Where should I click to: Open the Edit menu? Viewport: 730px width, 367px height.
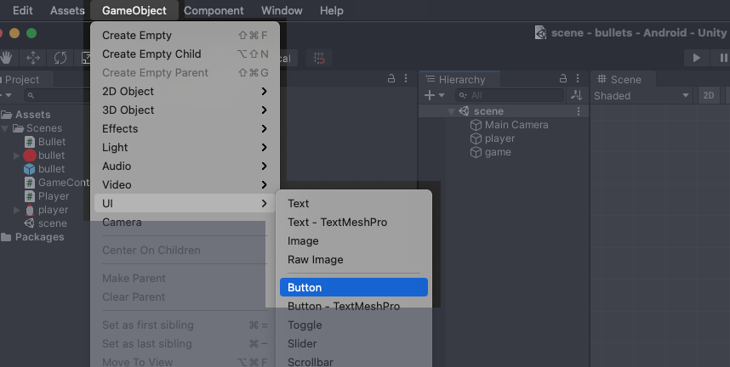tap(22, 10)
